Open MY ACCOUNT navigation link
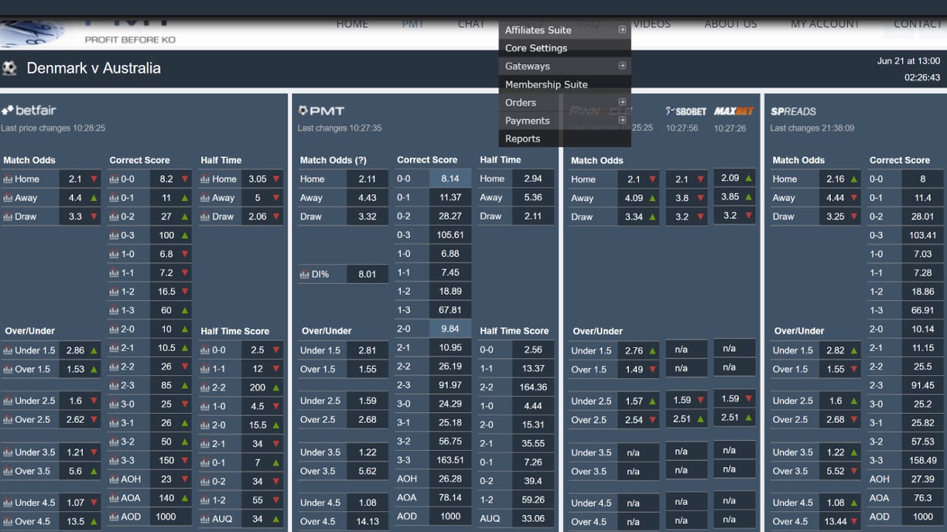 click(825, 24)
